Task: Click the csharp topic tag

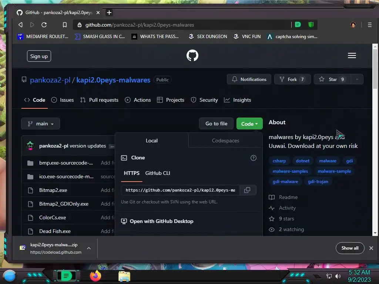Action: click(x=279, y=161)
